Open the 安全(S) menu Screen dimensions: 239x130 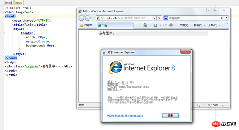coord(199,25)
